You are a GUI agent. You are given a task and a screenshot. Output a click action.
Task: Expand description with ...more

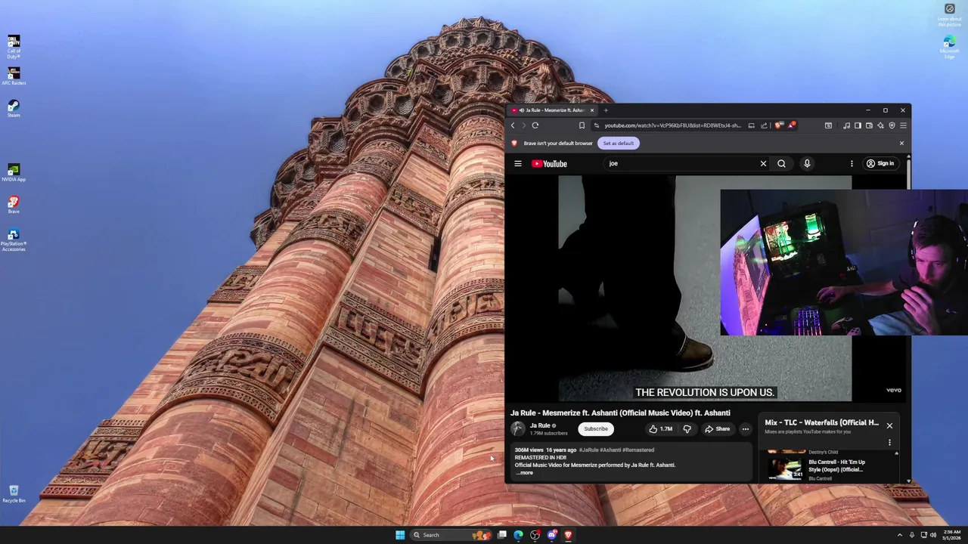(524, 472)
